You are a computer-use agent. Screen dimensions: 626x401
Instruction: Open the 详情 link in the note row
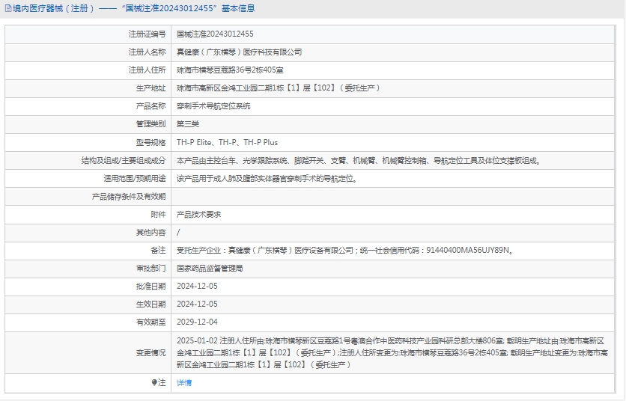click(x=184, y=382)
